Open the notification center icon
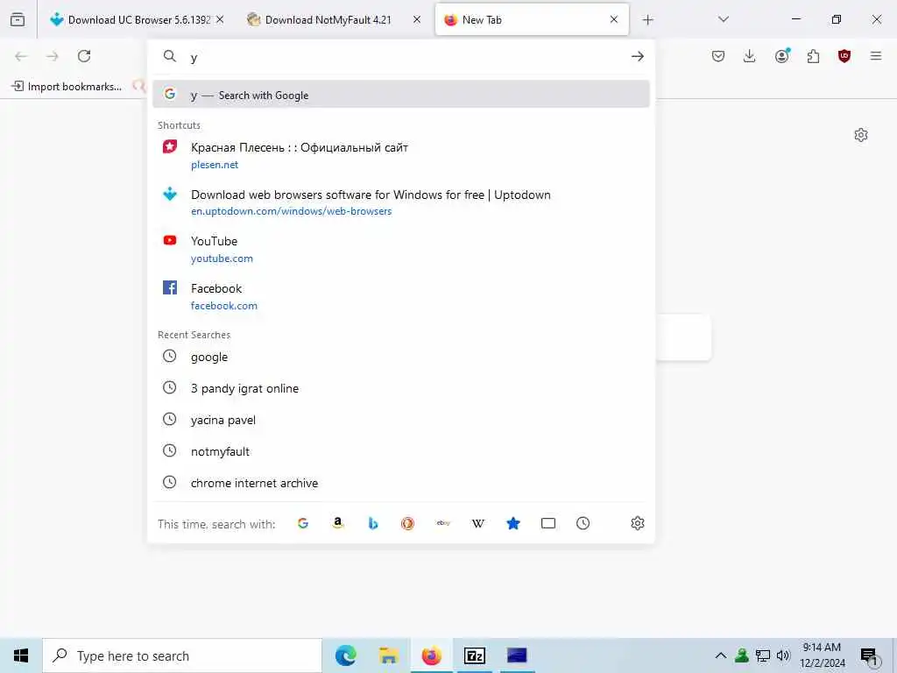The height and width of the screenshot is (673, 897). point(870,655)
